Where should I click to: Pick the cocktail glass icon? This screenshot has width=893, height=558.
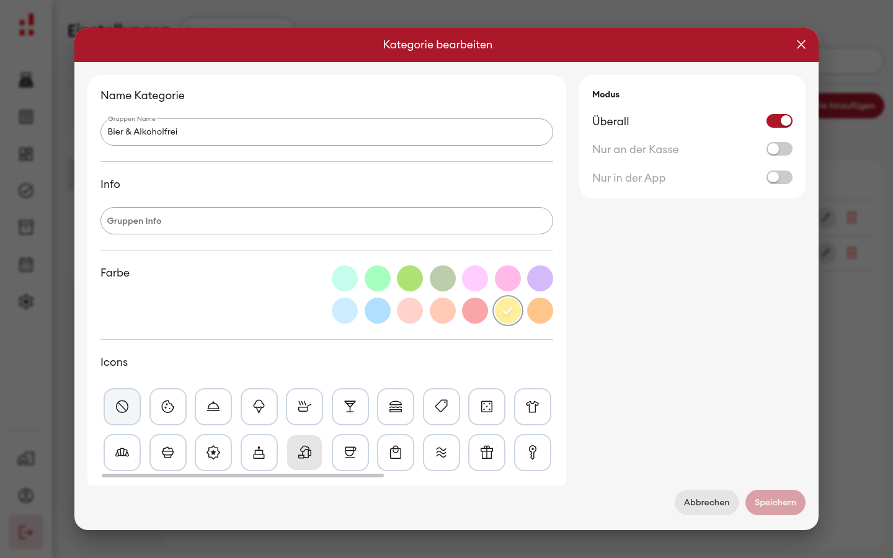[x=350, y=407]
